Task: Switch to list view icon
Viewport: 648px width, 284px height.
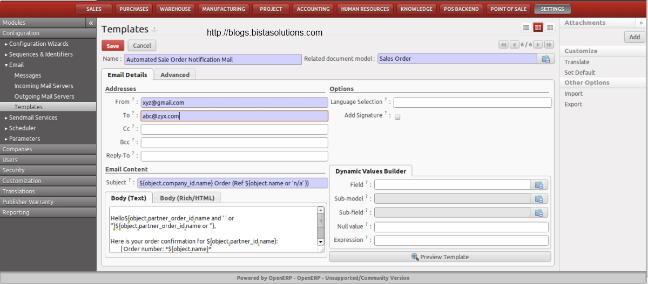Action: (526, 27)
